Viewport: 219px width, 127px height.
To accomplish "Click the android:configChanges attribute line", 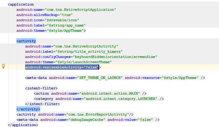I will coord(91,57).
